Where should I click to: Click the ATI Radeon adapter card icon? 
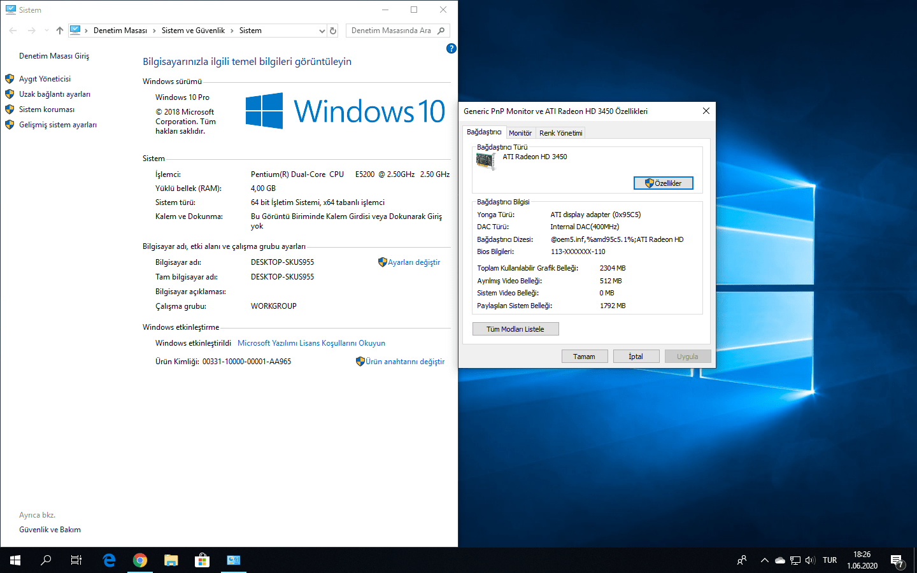[486, 161]
